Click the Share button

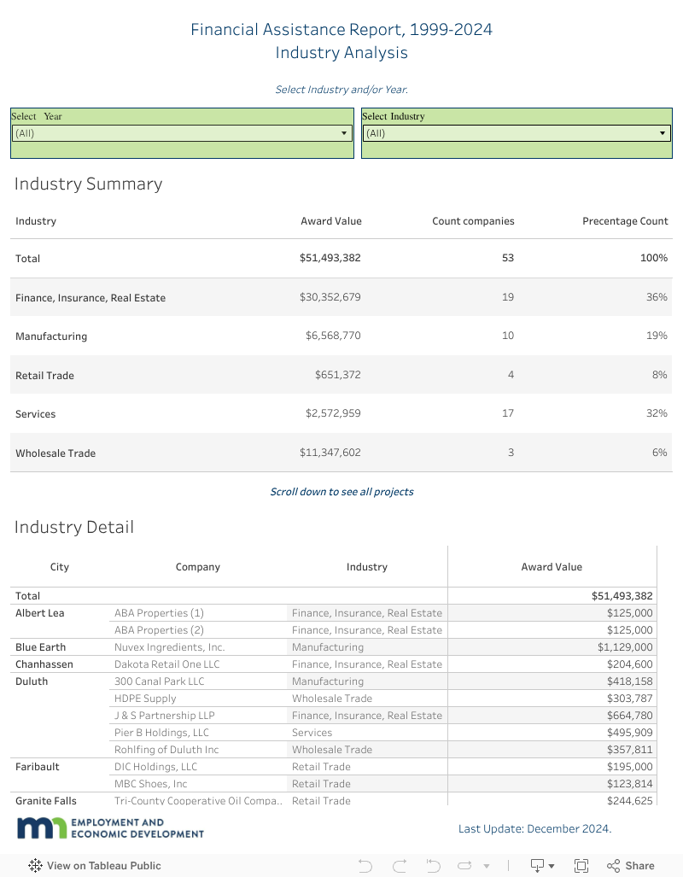631,865
